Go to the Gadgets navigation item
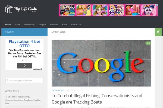163x108 pixels. (42, 25)
